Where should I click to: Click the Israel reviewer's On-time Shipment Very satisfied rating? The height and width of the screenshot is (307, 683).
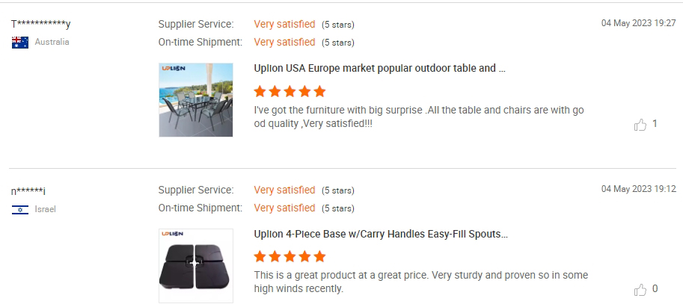(284, 208)
